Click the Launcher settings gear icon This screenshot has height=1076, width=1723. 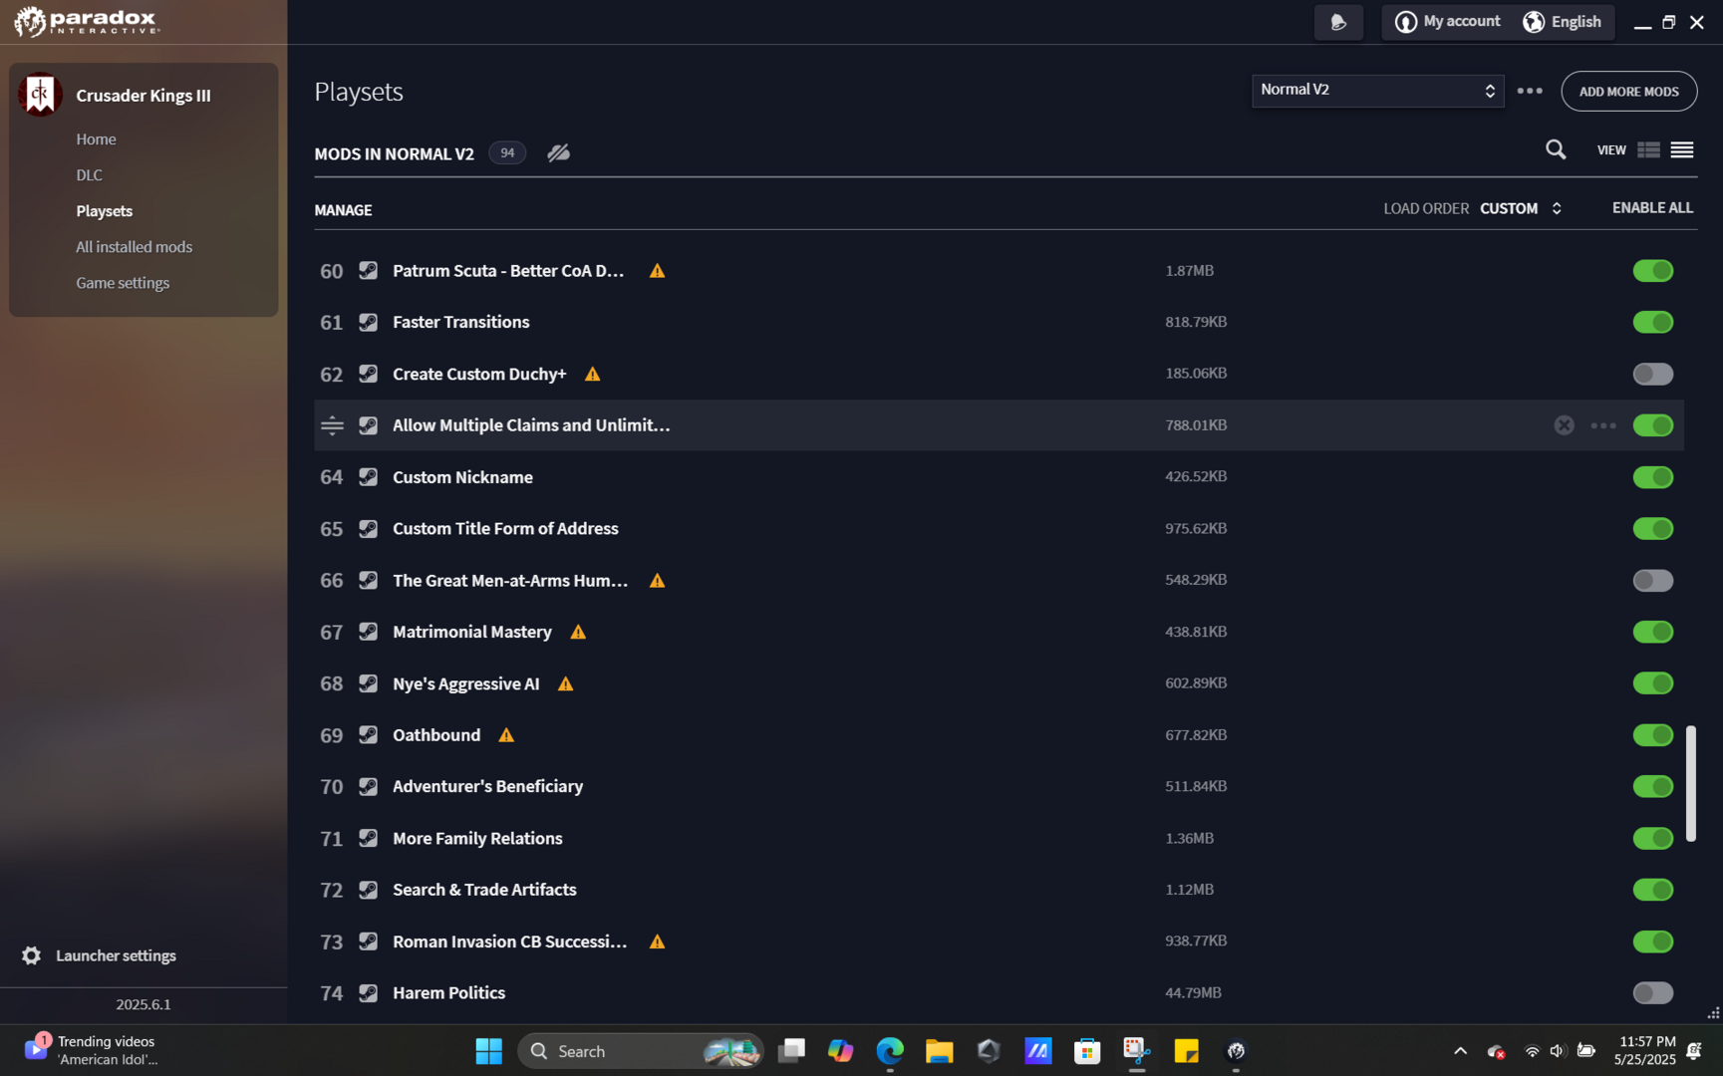32,955
